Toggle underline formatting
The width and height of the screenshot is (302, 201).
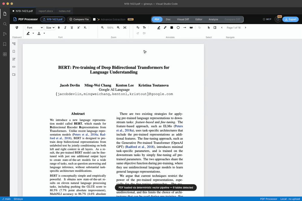pos(72,28)
